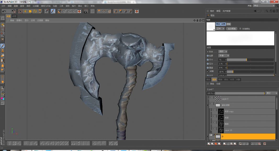The width and height of the screenshot is (279, 151).
Task: Click the 滤镜 filter button in brush panel
Action: click(229, 24)
